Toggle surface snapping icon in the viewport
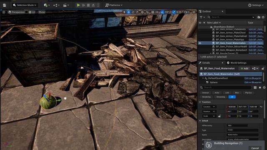 (x=147, y=12)
